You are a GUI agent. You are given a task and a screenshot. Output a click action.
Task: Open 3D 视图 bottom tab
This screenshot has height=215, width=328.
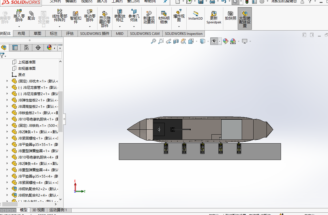(38, 210)
